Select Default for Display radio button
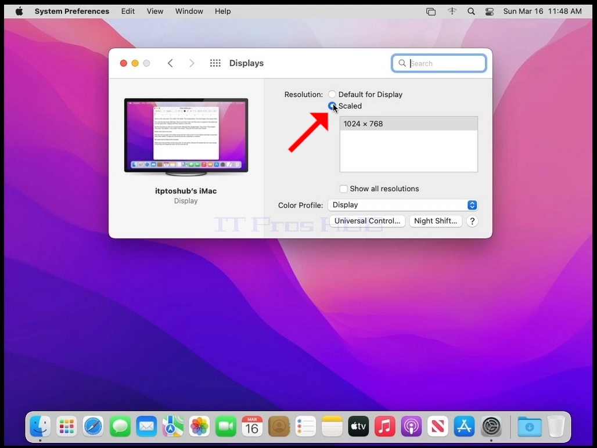Viewport: 597px width, 448px height. (x=332, y=94)
